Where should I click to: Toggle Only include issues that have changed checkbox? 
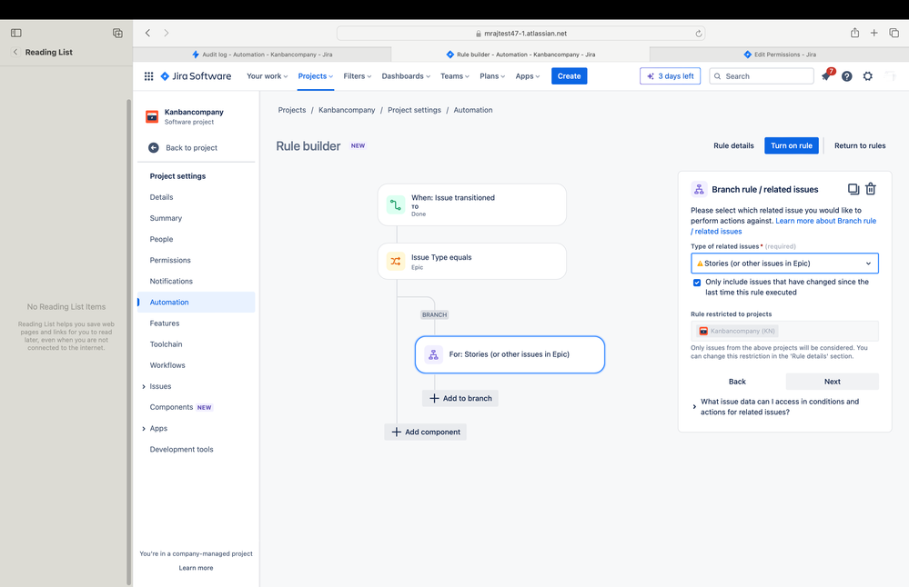(697, 283)
